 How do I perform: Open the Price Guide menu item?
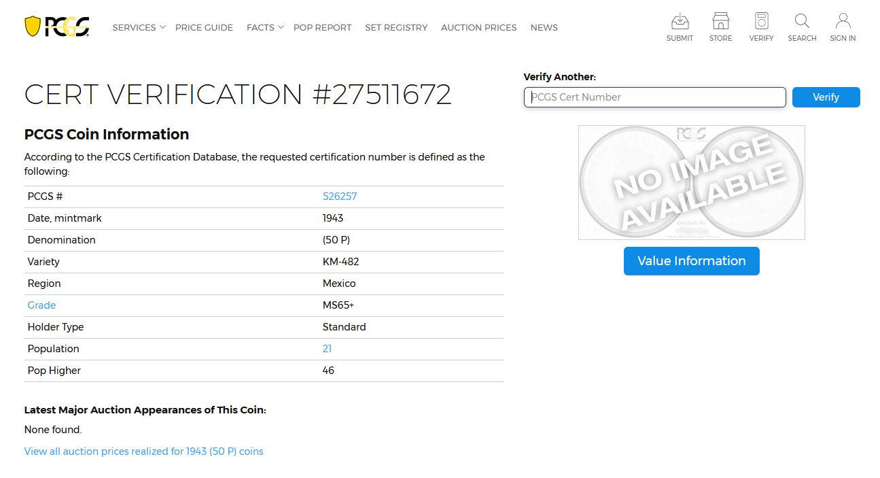(204, 28)
